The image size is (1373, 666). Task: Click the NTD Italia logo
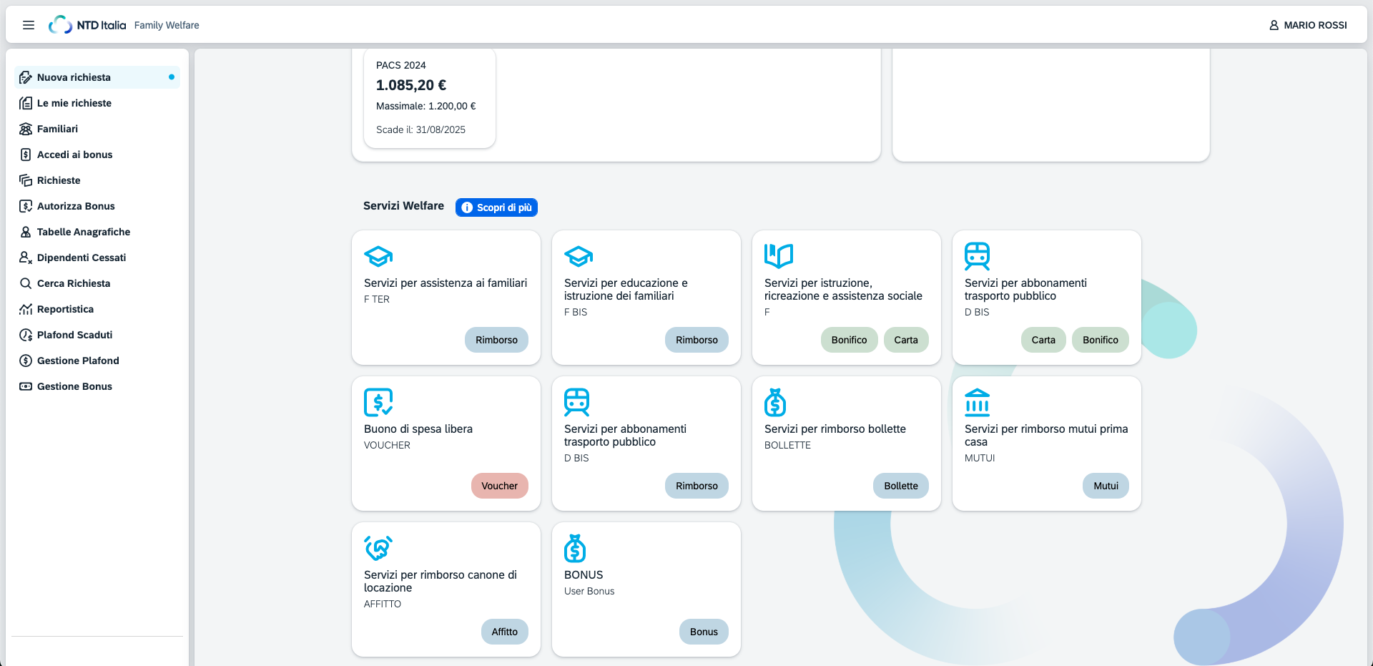click(87, 25)
